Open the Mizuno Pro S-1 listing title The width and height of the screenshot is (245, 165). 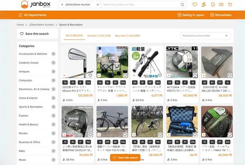[x=77, y=89]
